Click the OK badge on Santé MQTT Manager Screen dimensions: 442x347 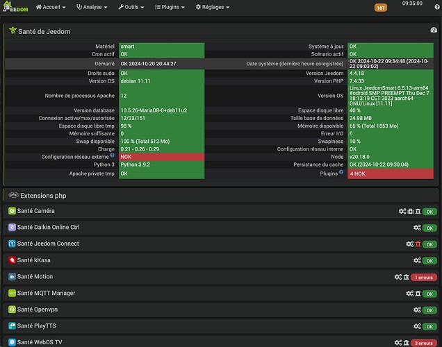429,294
